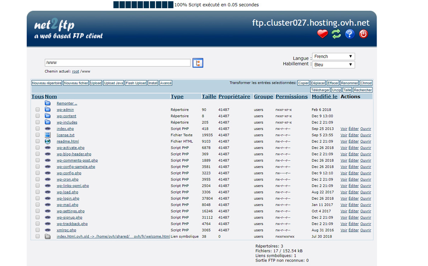Open the blue help question mark icon

[350, 34]
